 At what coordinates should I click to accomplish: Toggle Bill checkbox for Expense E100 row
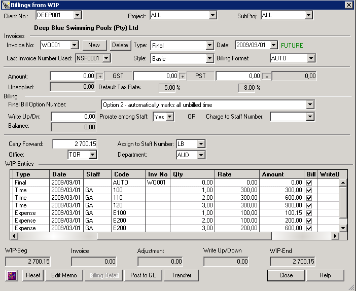pyautogui.click(x=309, y=213)
